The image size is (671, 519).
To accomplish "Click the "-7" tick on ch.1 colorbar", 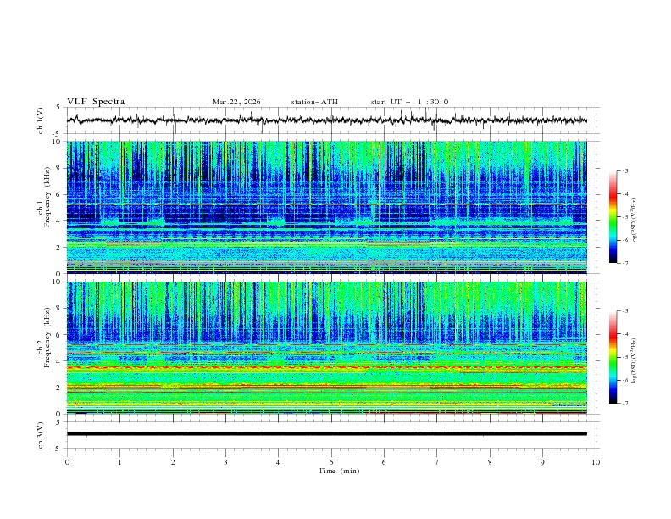I will 625,263.
